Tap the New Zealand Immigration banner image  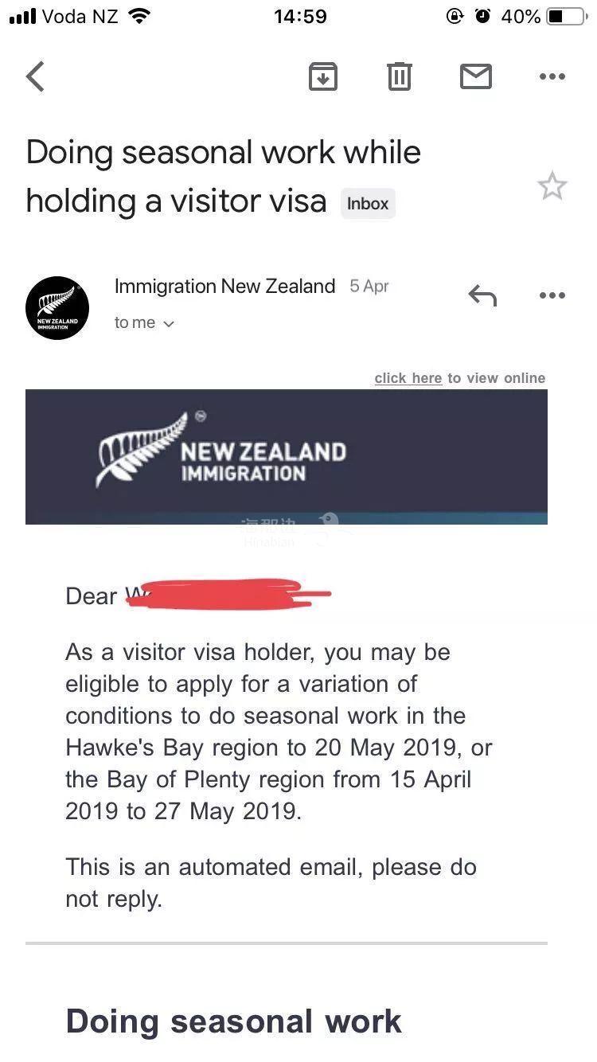287,456
